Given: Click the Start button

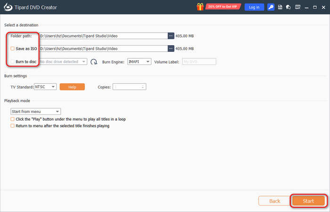Looking at the screenshot, I should (x=308, y=201).
